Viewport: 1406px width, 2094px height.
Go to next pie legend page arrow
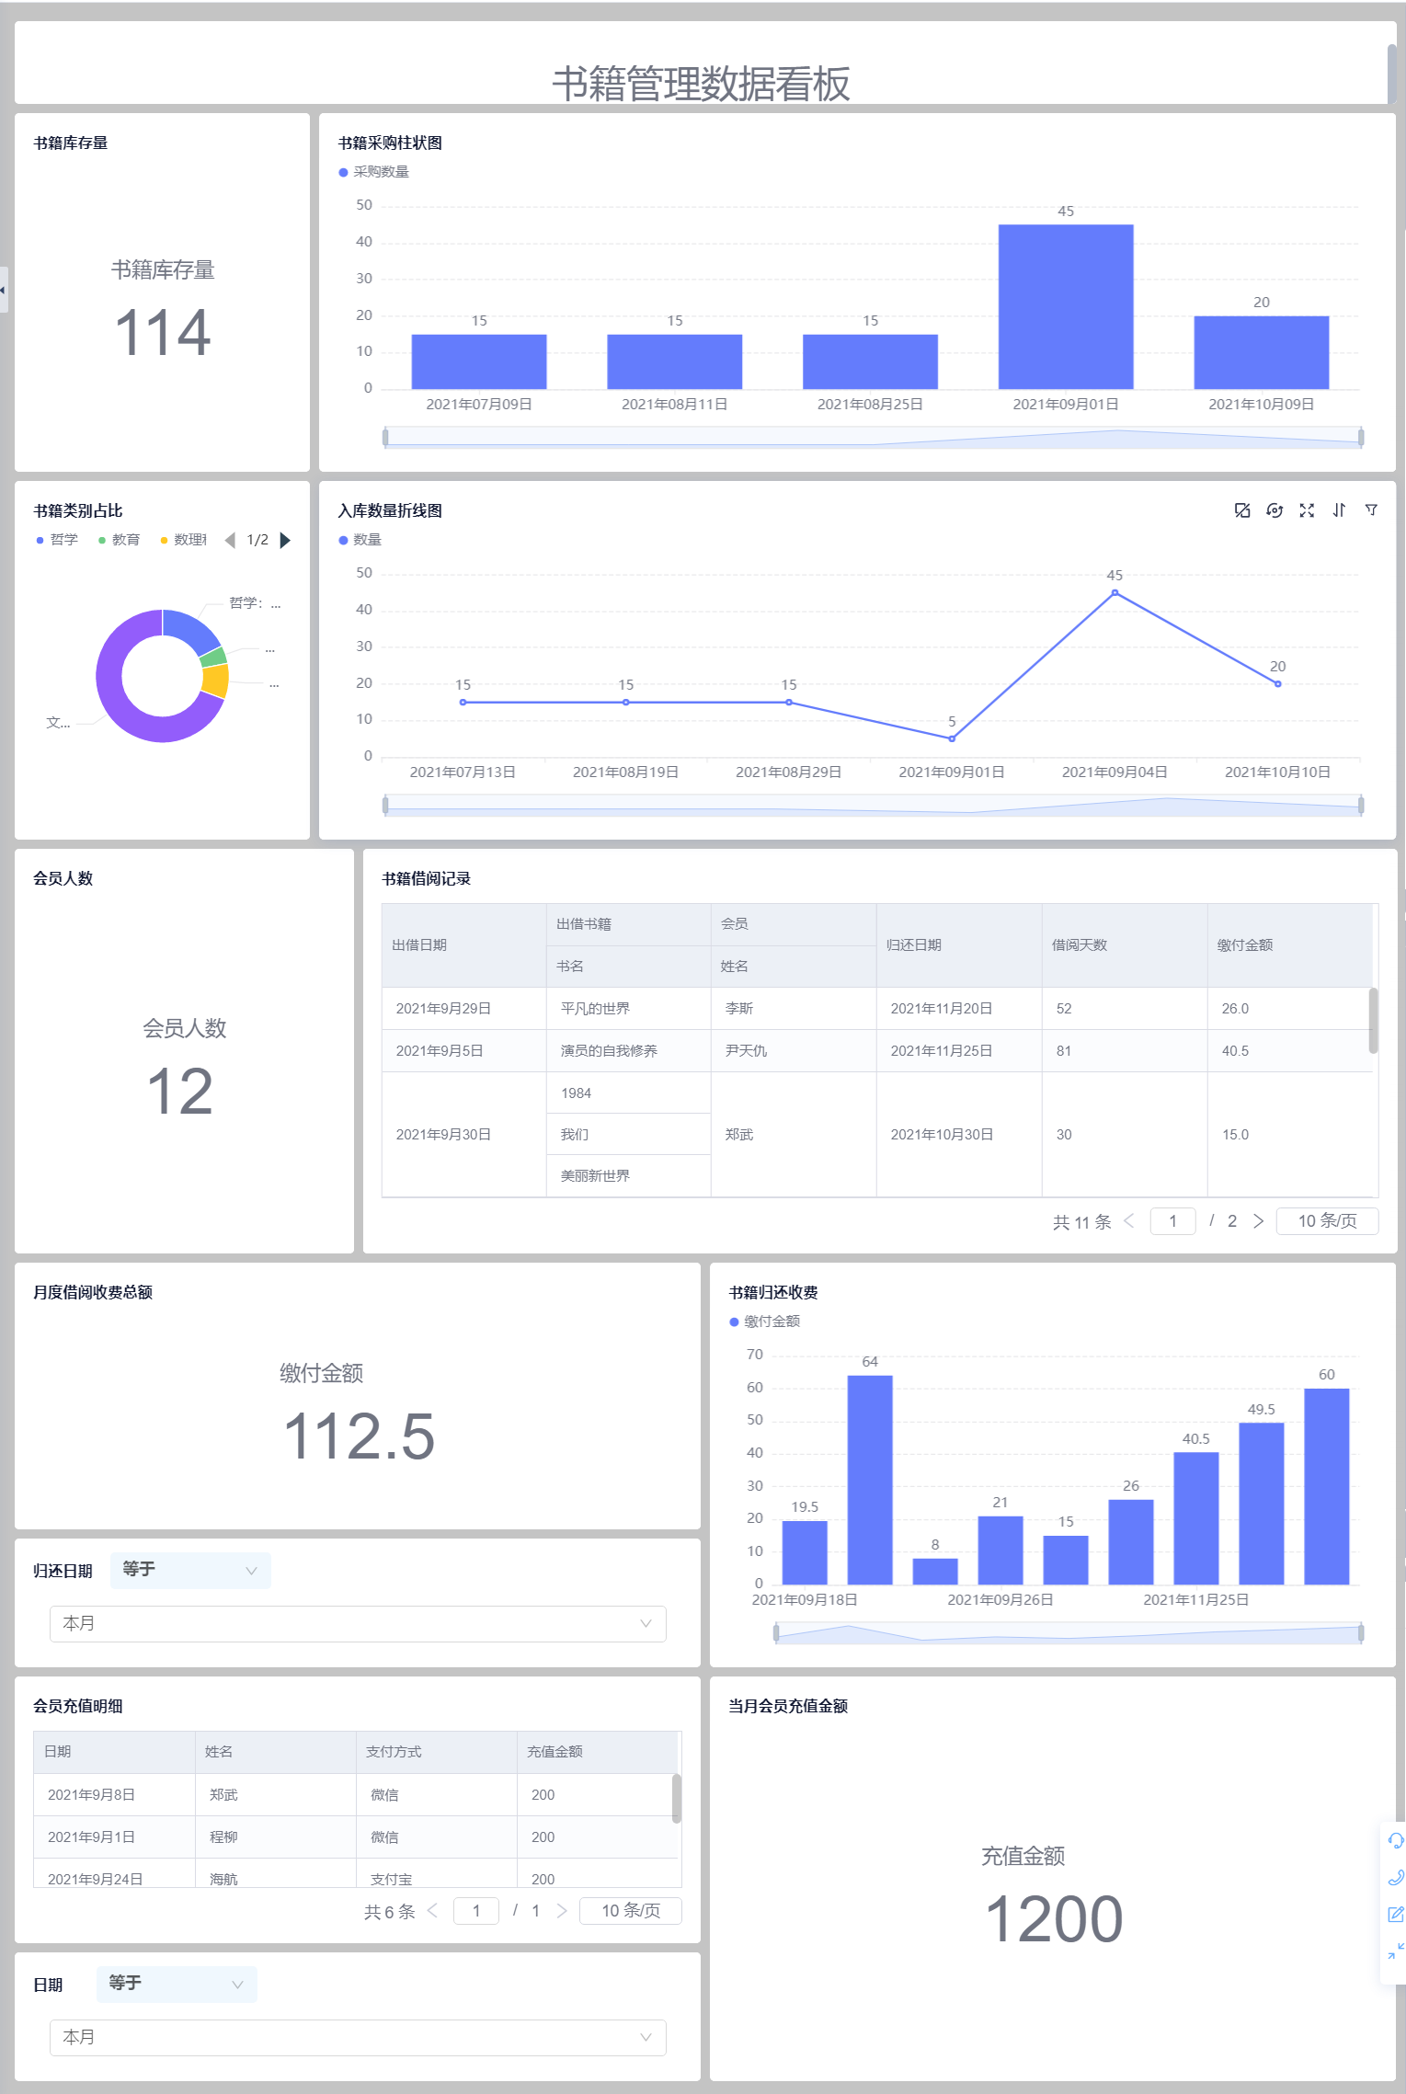pos(285,540)
